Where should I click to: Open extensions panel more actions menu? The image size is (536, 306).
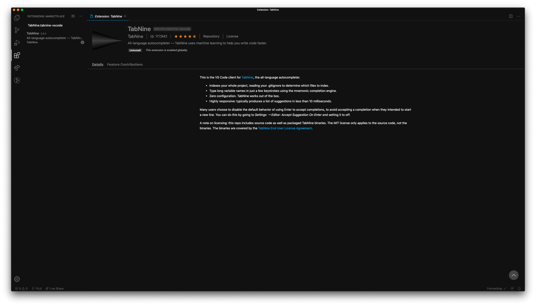coord(81,16)
